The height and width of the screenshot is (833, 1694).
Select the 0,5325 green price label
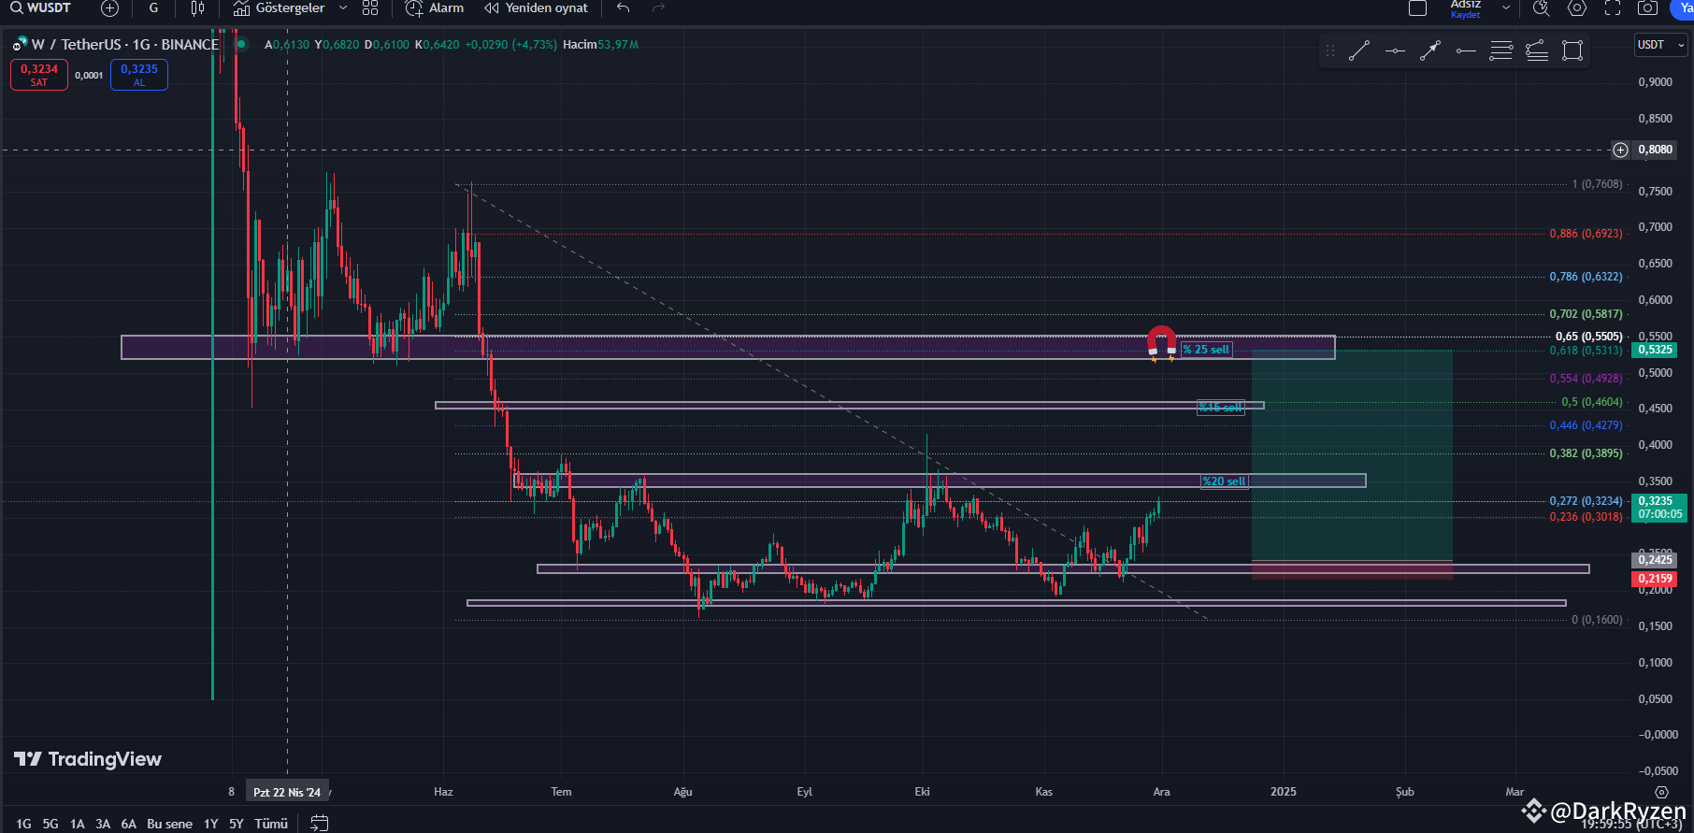[1655, 350]
